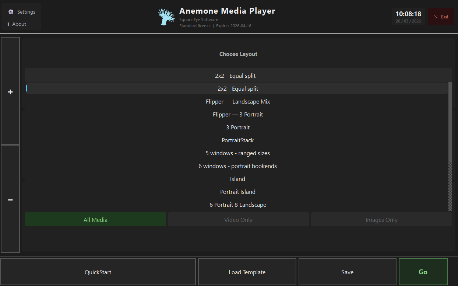
Task: Choose the Portrait Island layout option
Action: click(238, 192)
